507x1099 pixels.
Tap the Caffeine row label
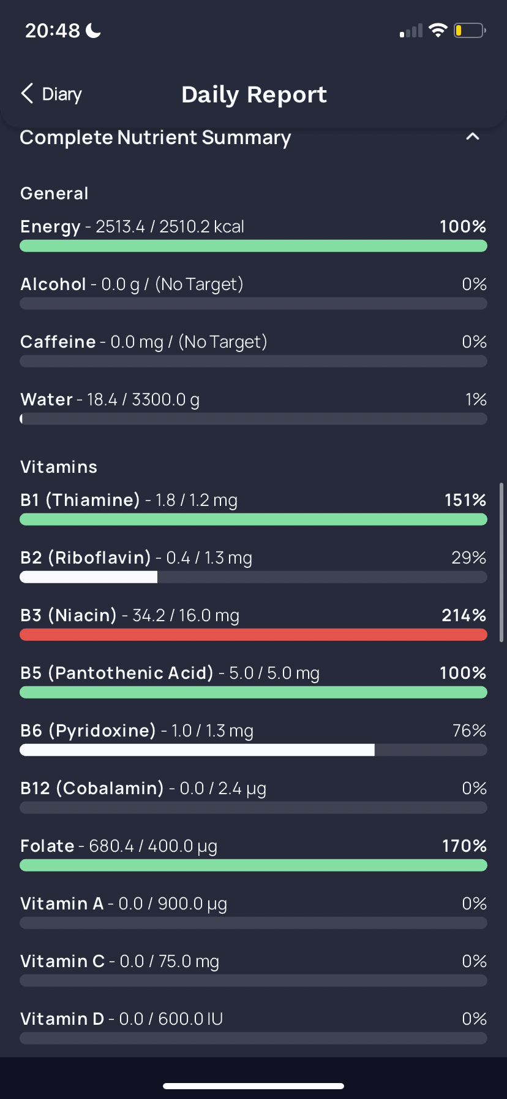tap(58, 342)
